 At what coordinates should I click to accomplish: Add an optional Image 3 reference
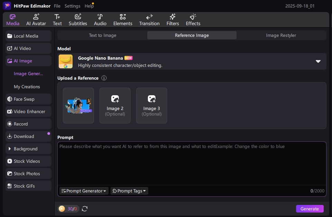pos(152,105)
